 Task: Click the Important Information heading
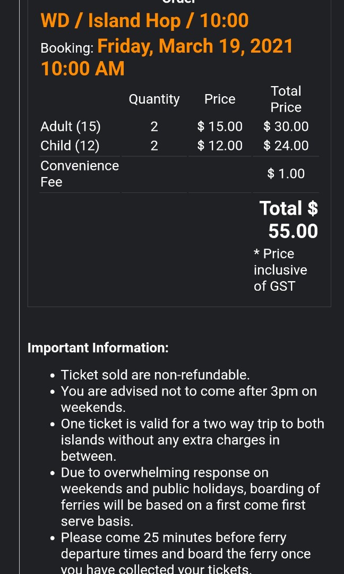(x=98, y=348)
